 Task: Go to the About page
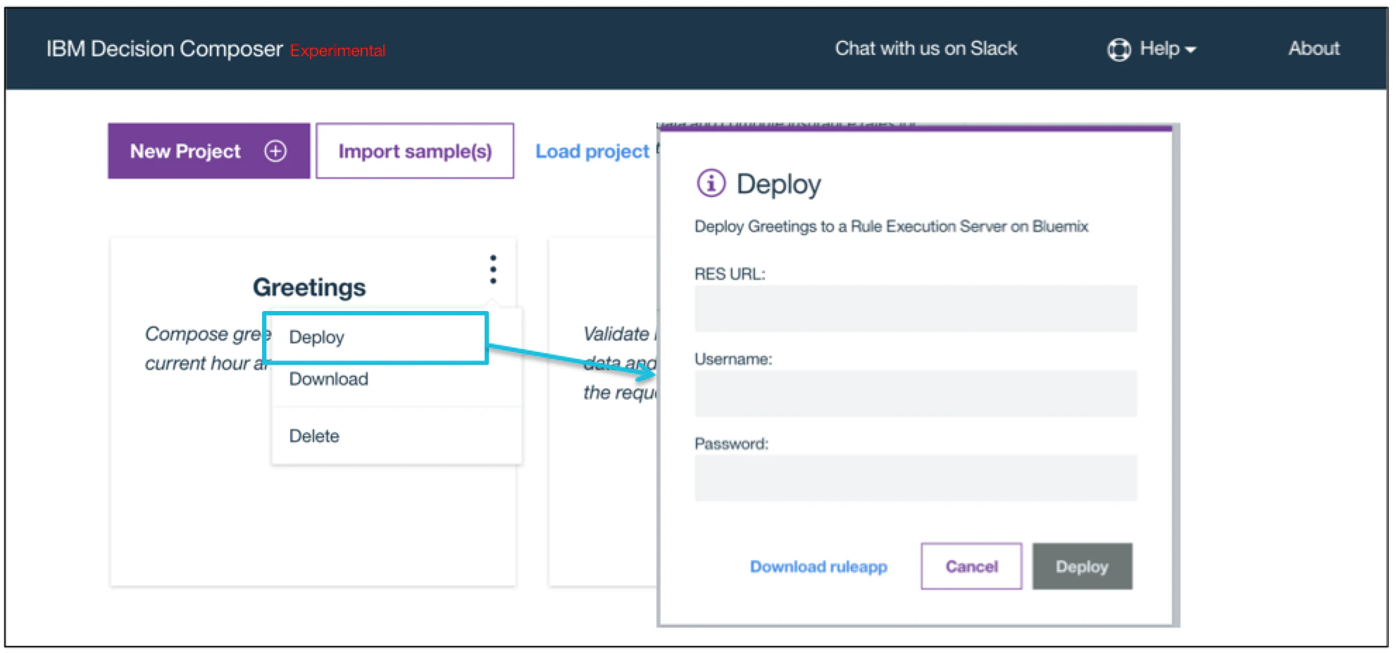(x=1314, y=49)
